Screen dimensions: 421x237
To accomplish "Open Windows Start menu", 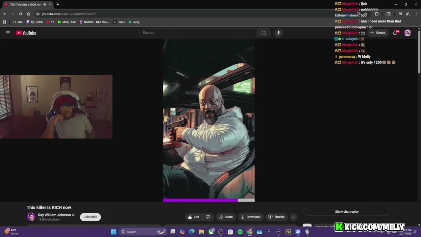I will tap(113, 232).
